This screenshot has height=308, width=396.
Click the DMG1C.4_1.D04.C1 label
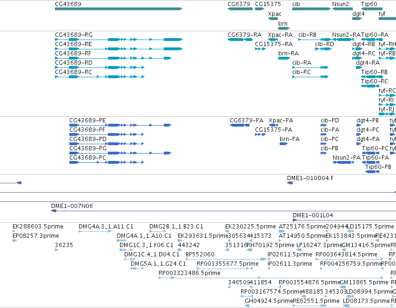152,254
